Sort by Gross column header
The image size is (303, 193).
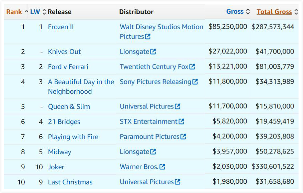tap(235, 12)
